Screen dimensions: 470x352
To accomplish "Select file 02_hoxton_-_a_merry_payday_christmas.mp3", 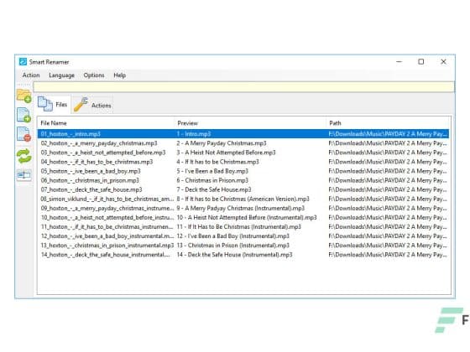I will point(99,143).
